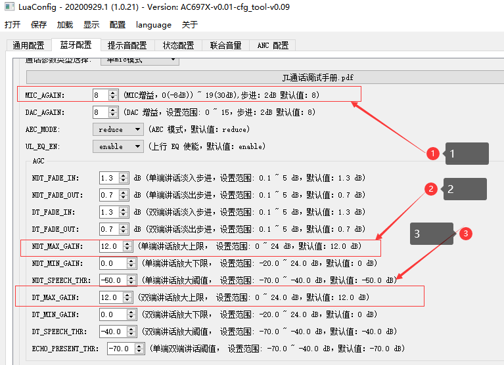
Task: Click the DAC_AGAIN spinner arrows
Action: 113,112
